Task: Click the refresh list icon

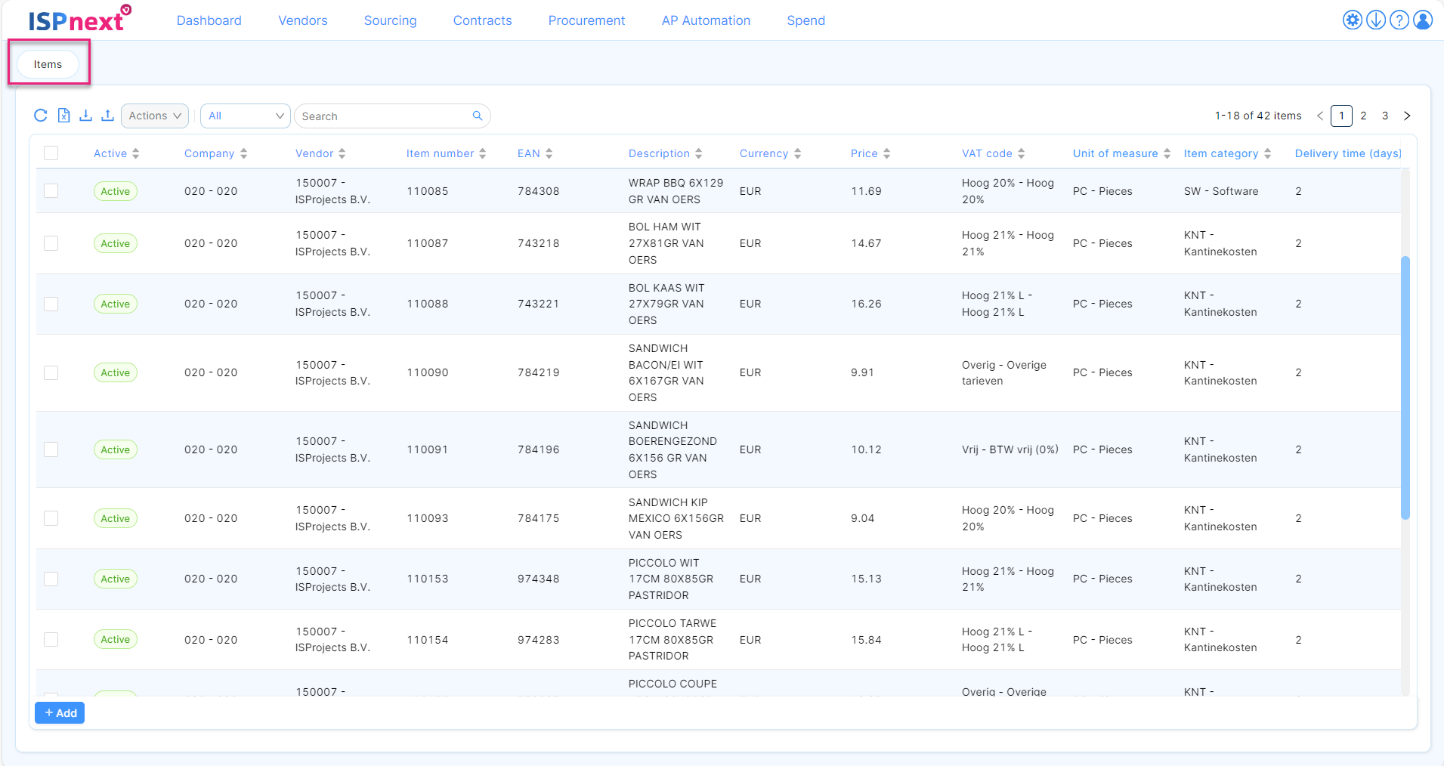Action: [41, 116]
